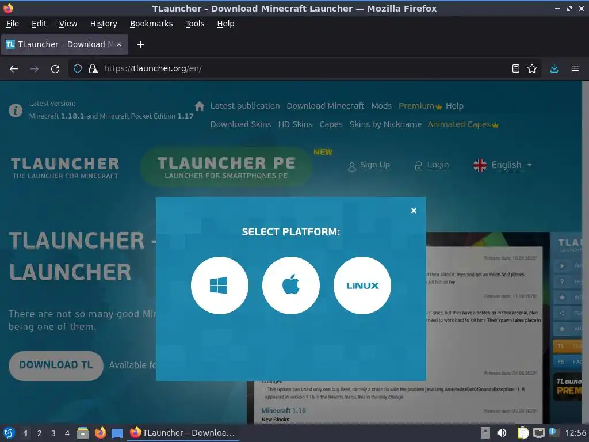Click the URL address field
This screenshot has height=442, width=589.
304,69
